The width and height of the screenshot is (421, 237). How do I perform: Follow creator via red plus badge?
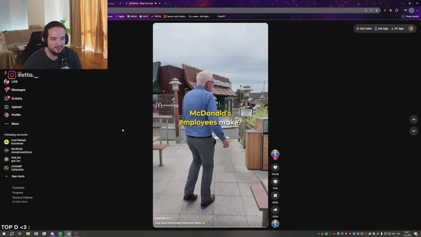tap(275, 158)
